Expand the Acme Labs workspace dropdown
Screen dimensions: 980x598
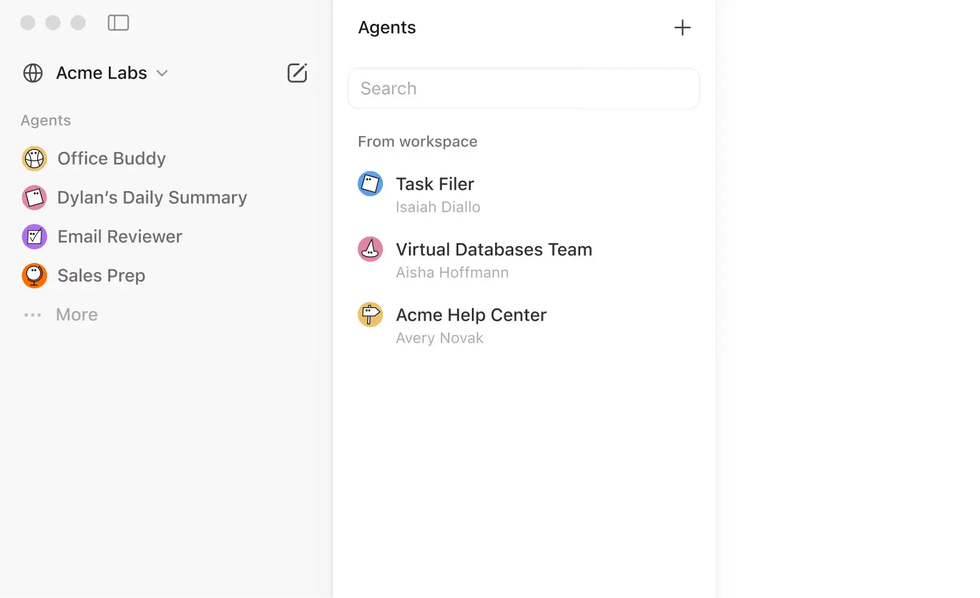tap(162, 73)
